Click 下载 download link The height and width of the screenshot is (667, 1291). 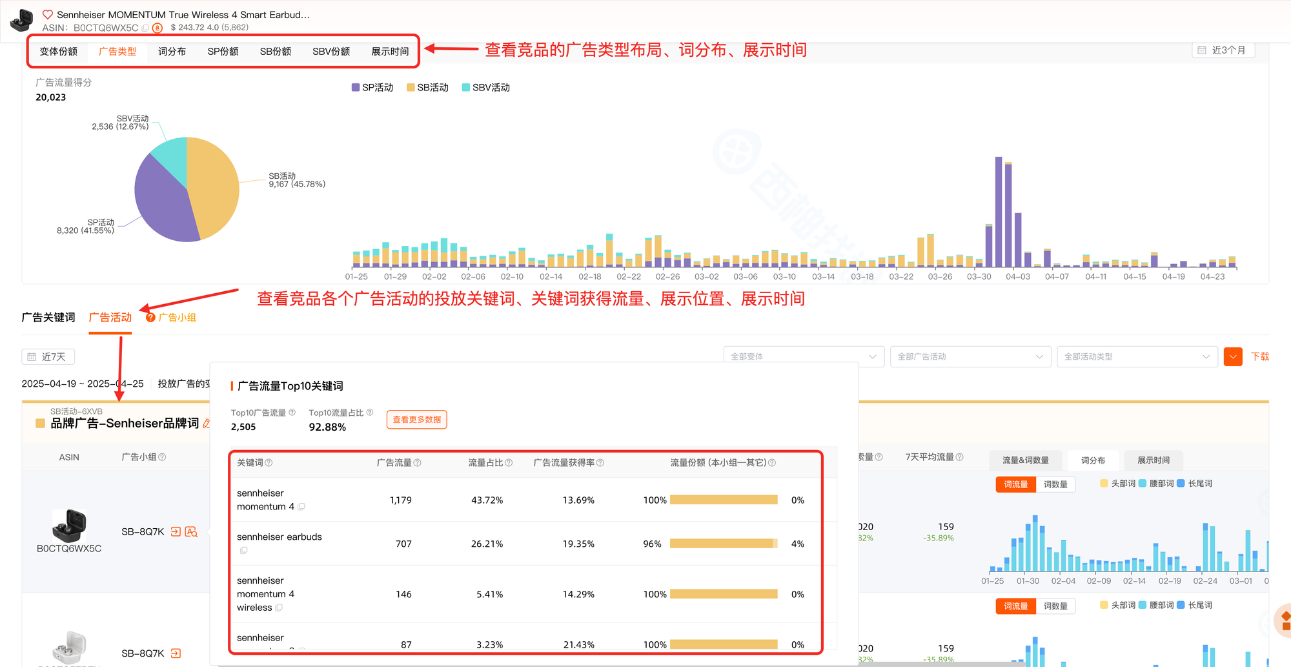point(1260,356)
